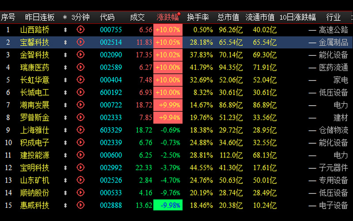
Task: Click industry label 高速公路
Action: click(x=334, y=30)
